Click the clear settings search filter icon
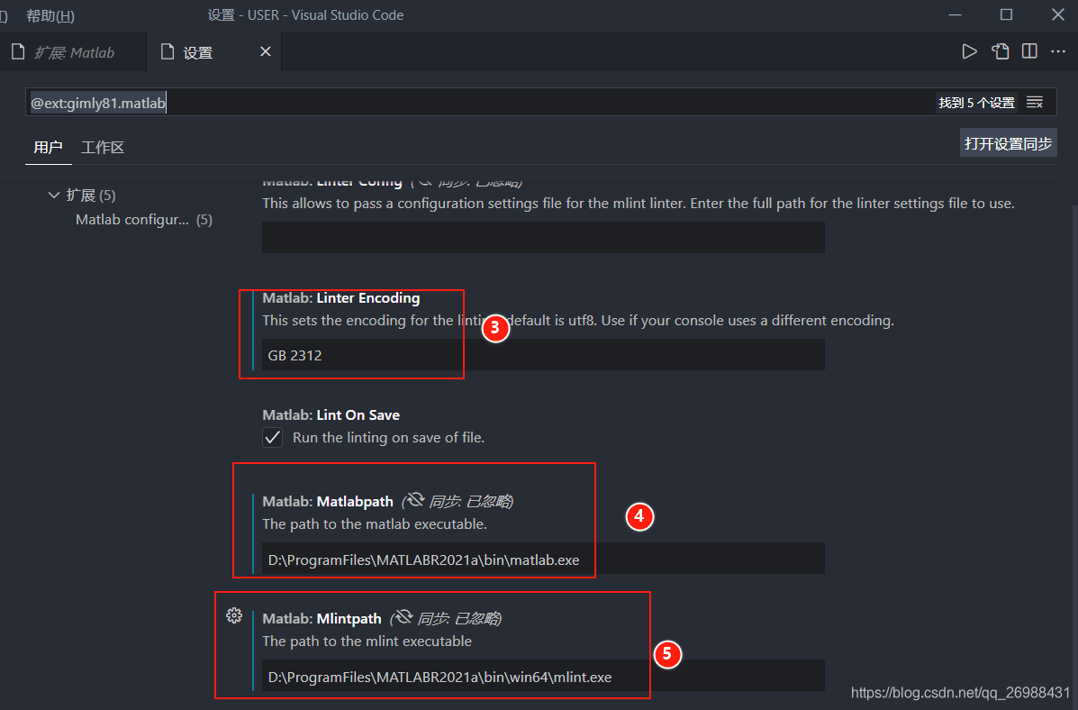The width and height of the screenshot is (1078, 710). point(1035,103)
